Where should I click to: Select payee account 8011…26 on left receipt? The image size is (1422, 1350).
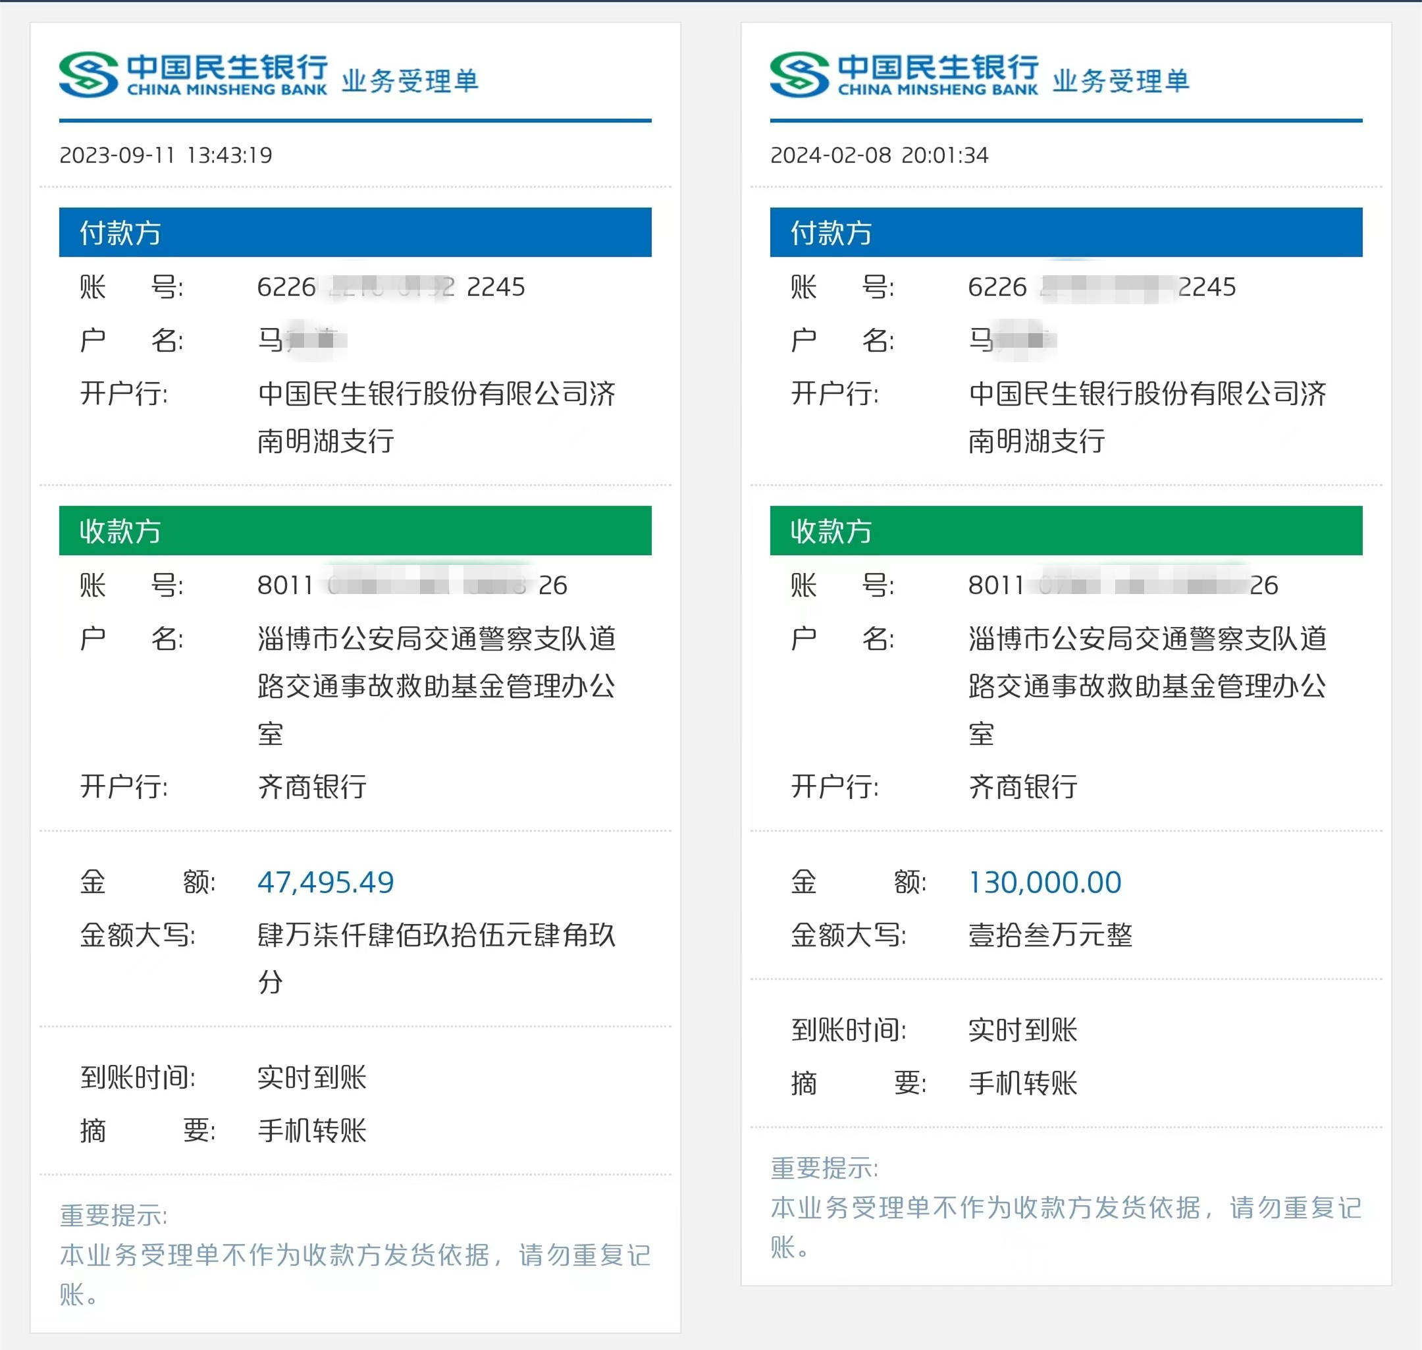412,585
